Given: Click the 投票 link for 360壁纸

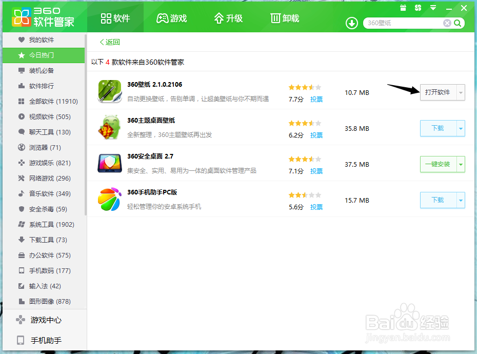Looking at the screenshot, I should point(316,99).
